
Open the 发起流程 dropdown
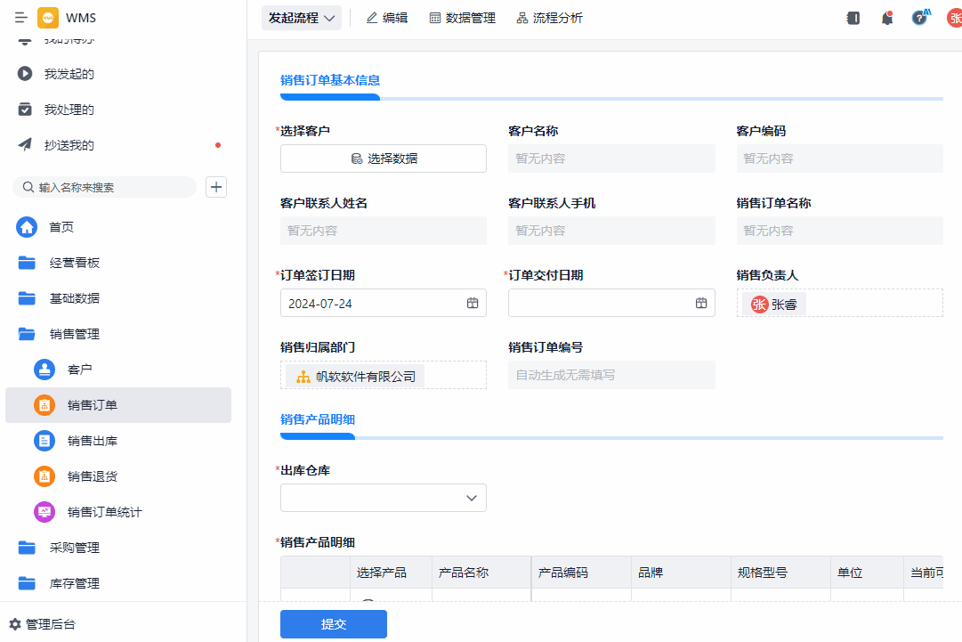point(302,18)
